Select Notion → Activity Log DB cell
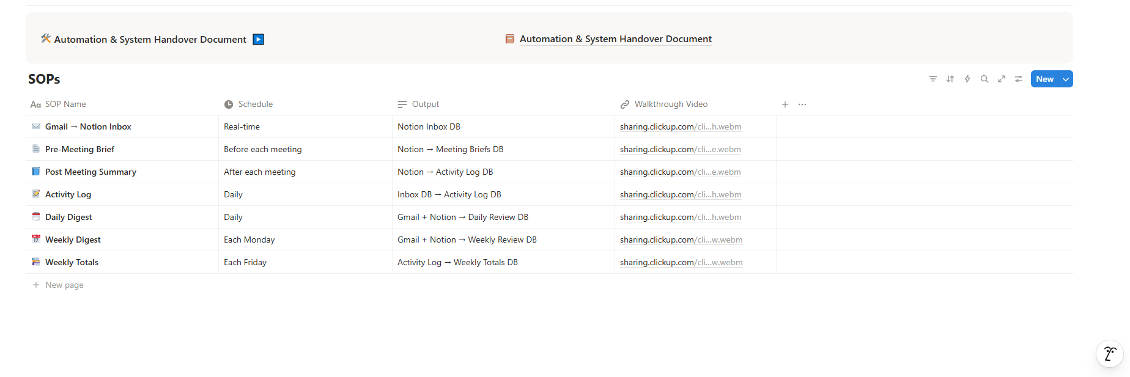 (x=503, y=172)
